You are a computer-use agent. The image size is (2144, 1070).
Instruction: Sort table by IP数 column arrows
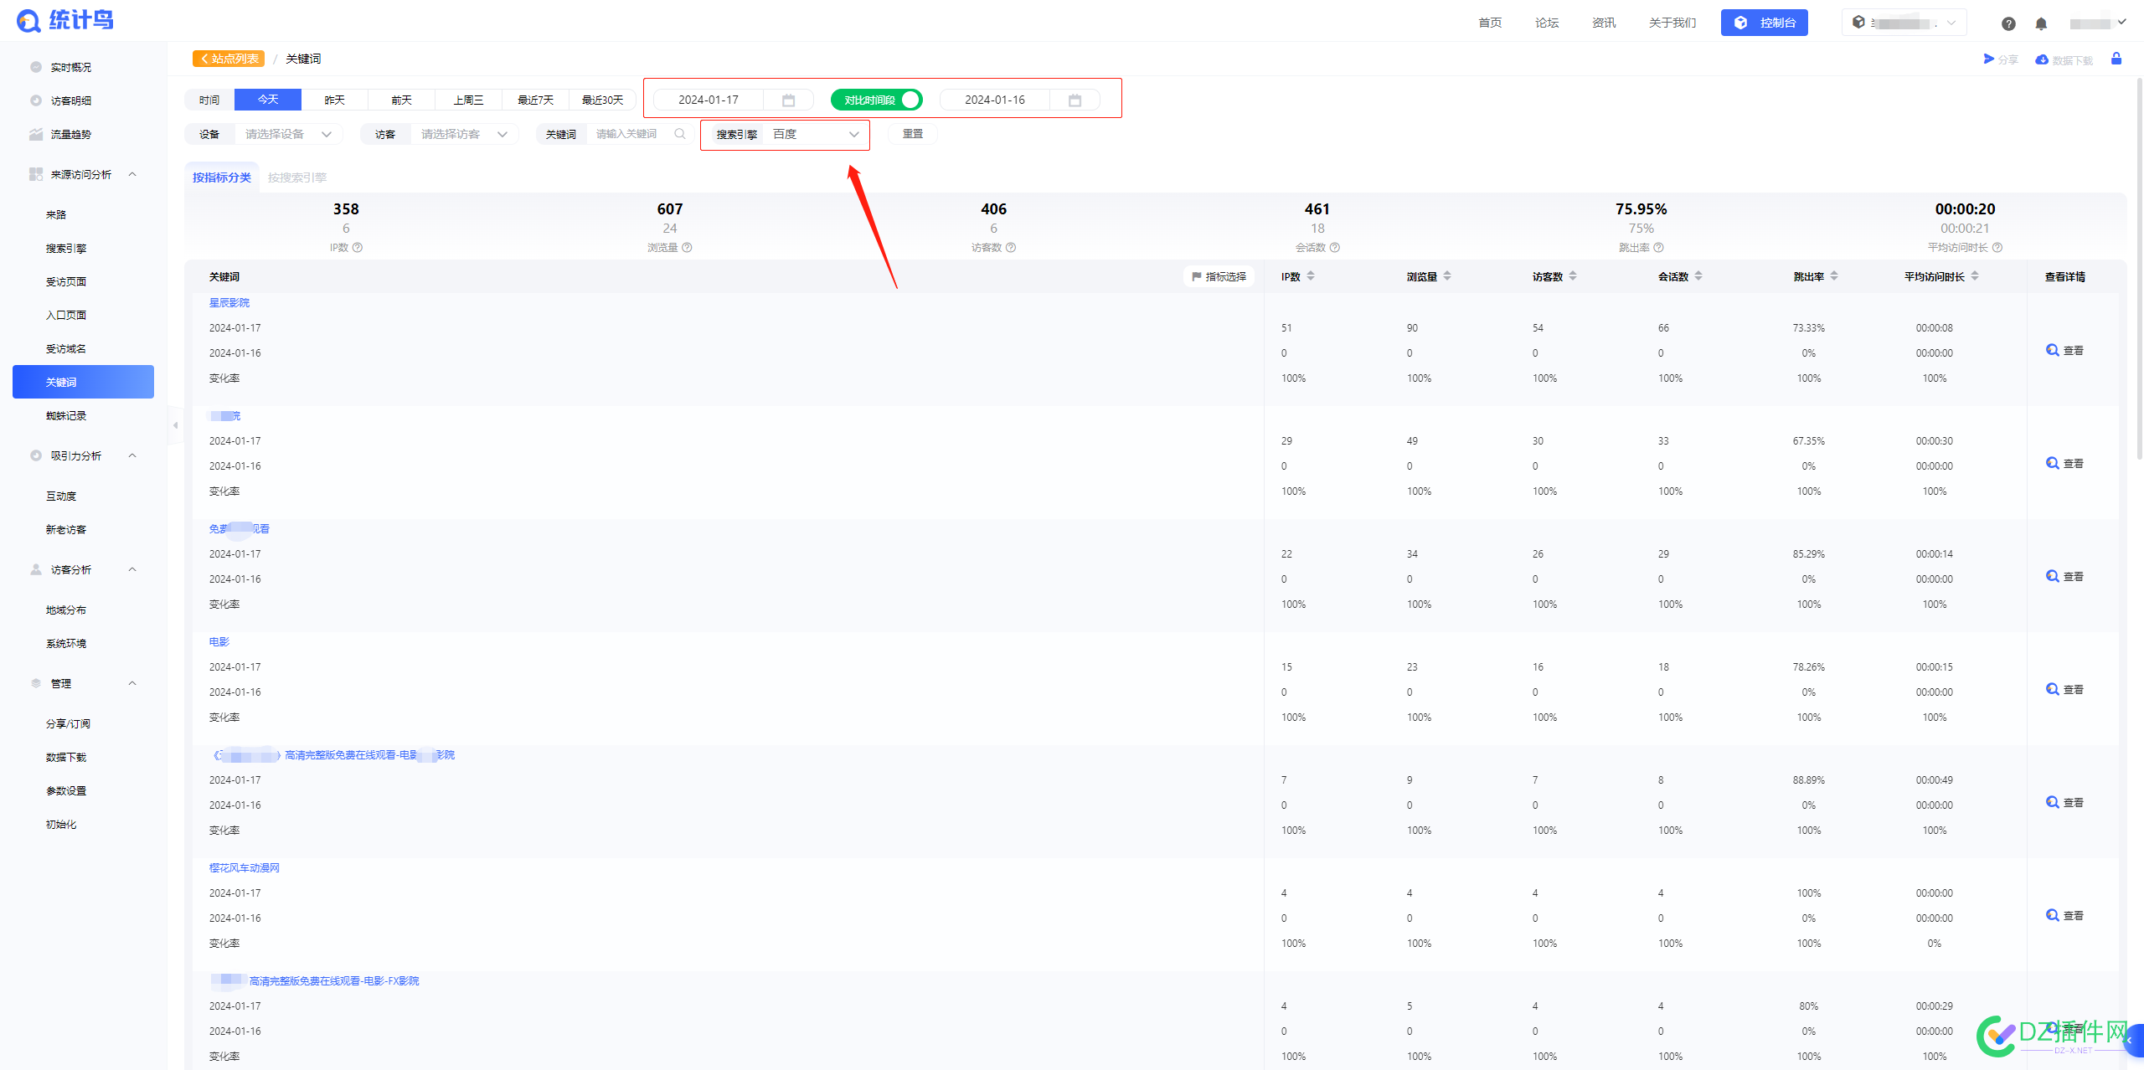coord(1311,276)
